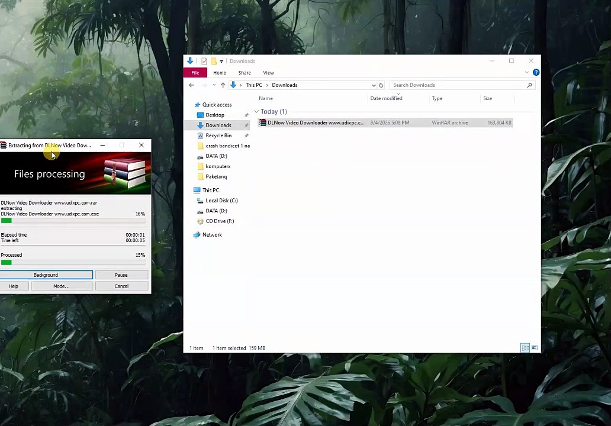
Task: Click the search magnifier icon
Action: [529, 85]
